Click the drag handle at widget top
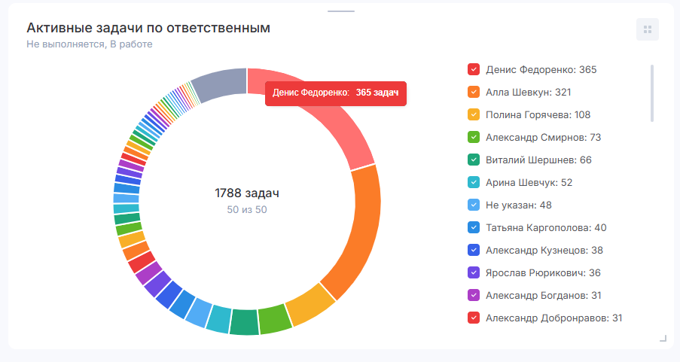 click(341, 11)
